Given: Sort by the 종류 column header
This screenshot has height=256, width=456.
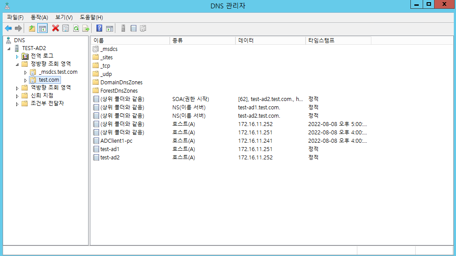Looking at the screenshot, I should 203,40.
